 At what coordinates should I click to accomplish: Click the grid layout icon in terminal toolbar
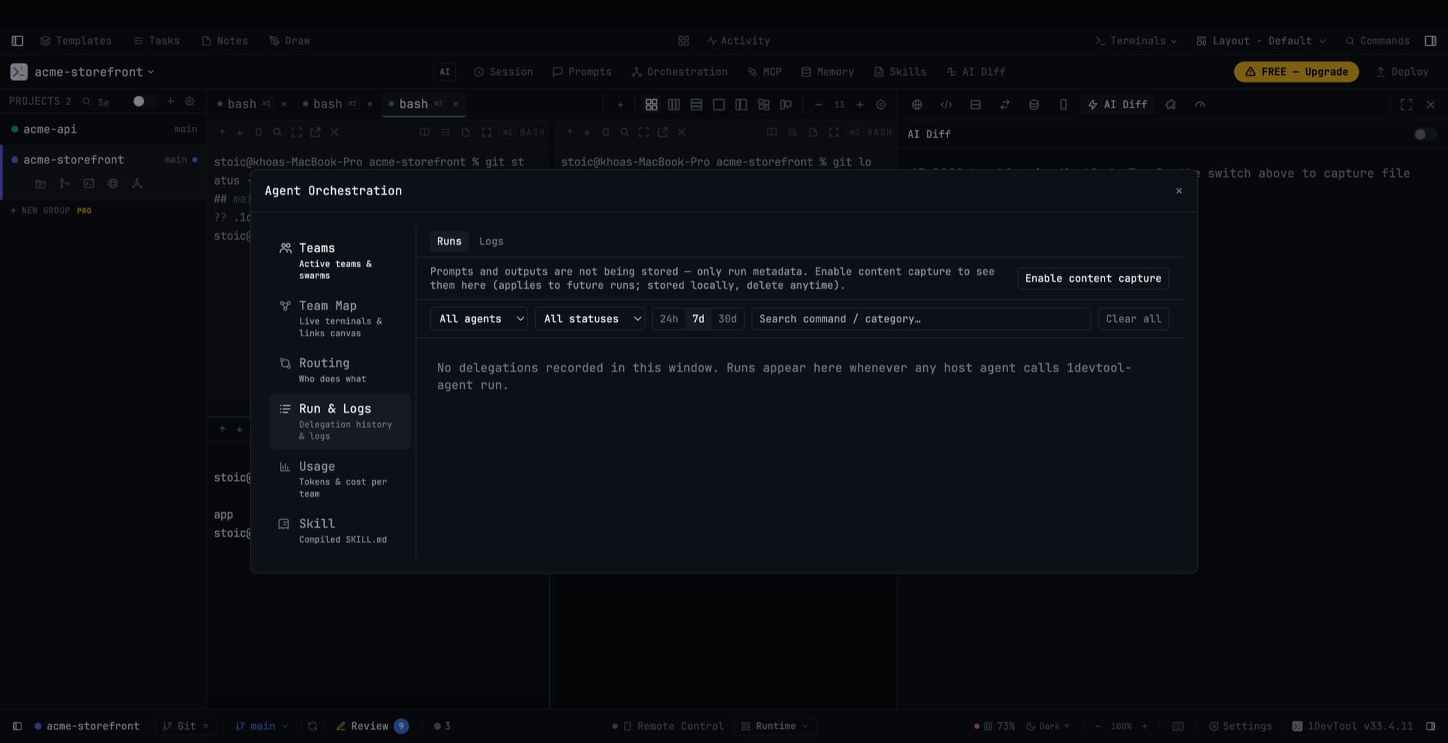pyautogui.click(x=651, y=105)
